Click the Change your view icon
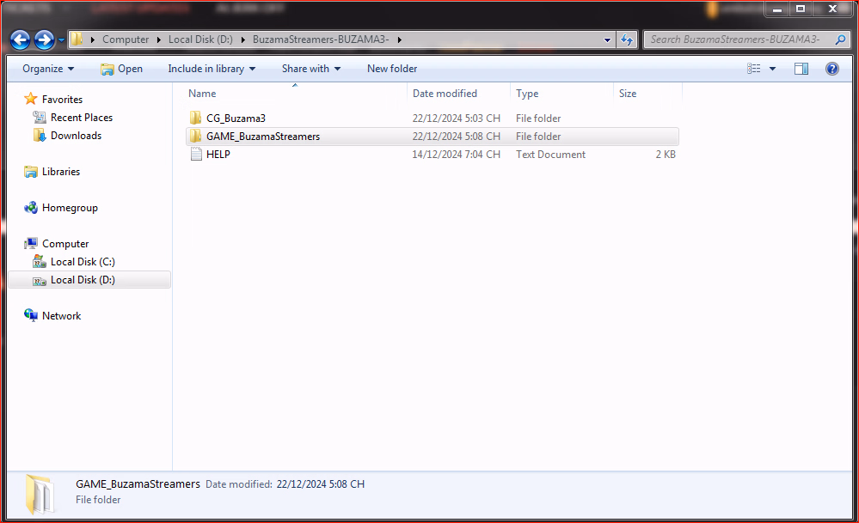The height and width of the screenshot is (523, 859). [x=754, y=69]
